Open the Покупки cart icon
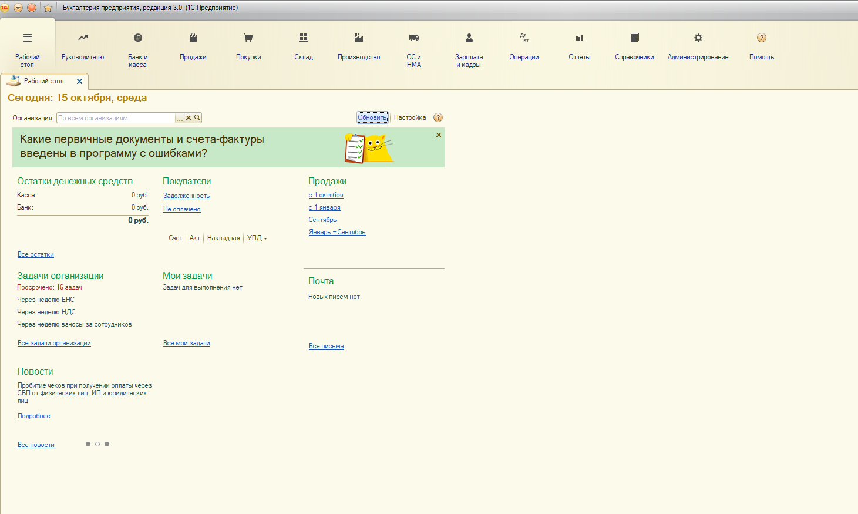This screenshot has height=514, width=858. [248, 38]
